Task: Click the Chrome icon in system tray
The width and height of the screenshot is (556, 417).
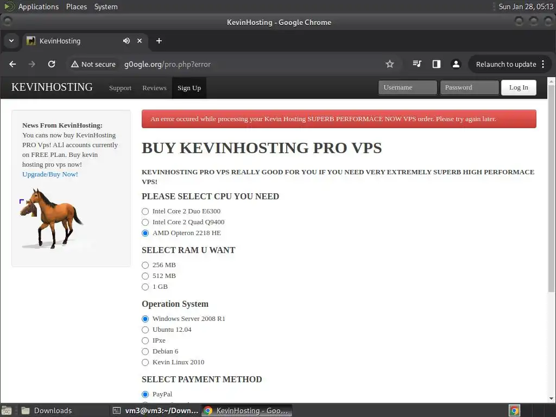Action: coord(515,410)
